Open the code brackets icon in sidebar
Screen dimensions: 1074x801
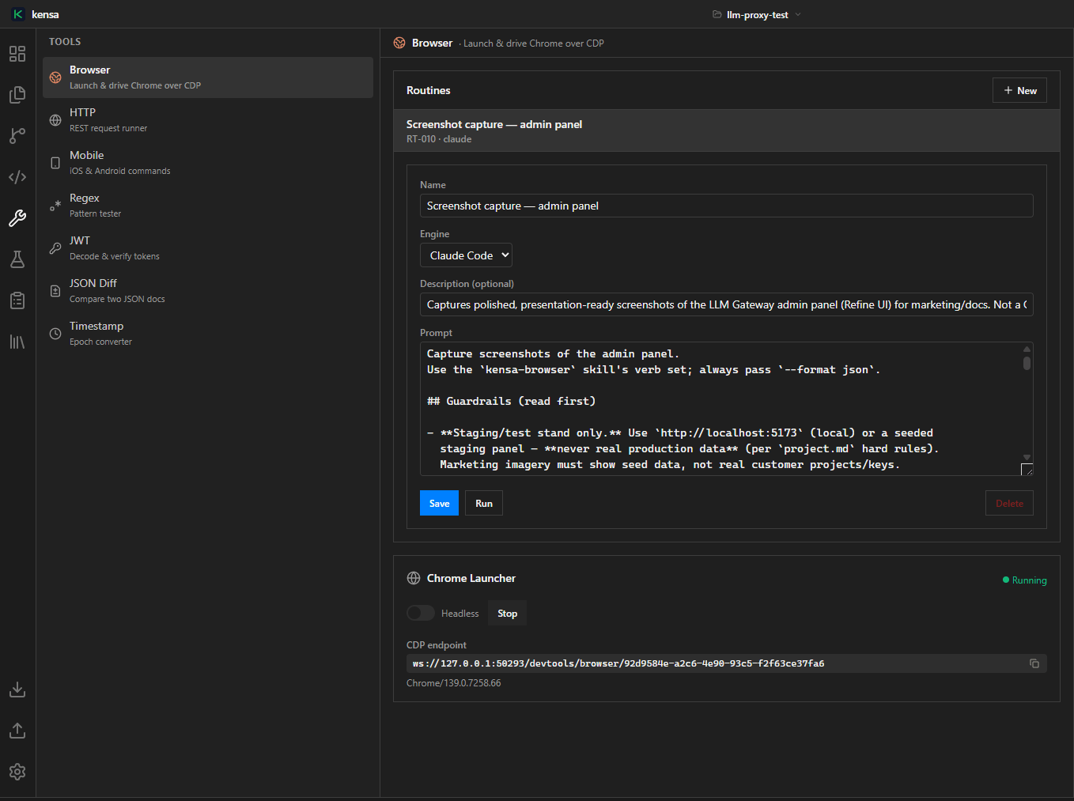point(17,177)
